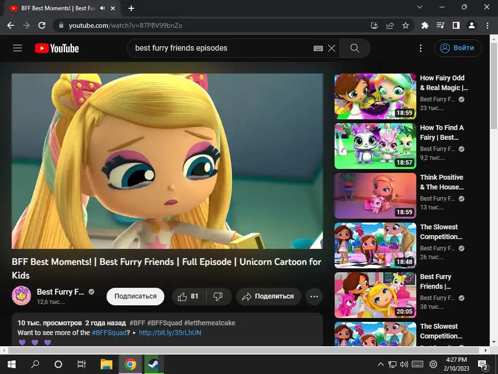Open Chrome three-dot menu

coord(487,25)
